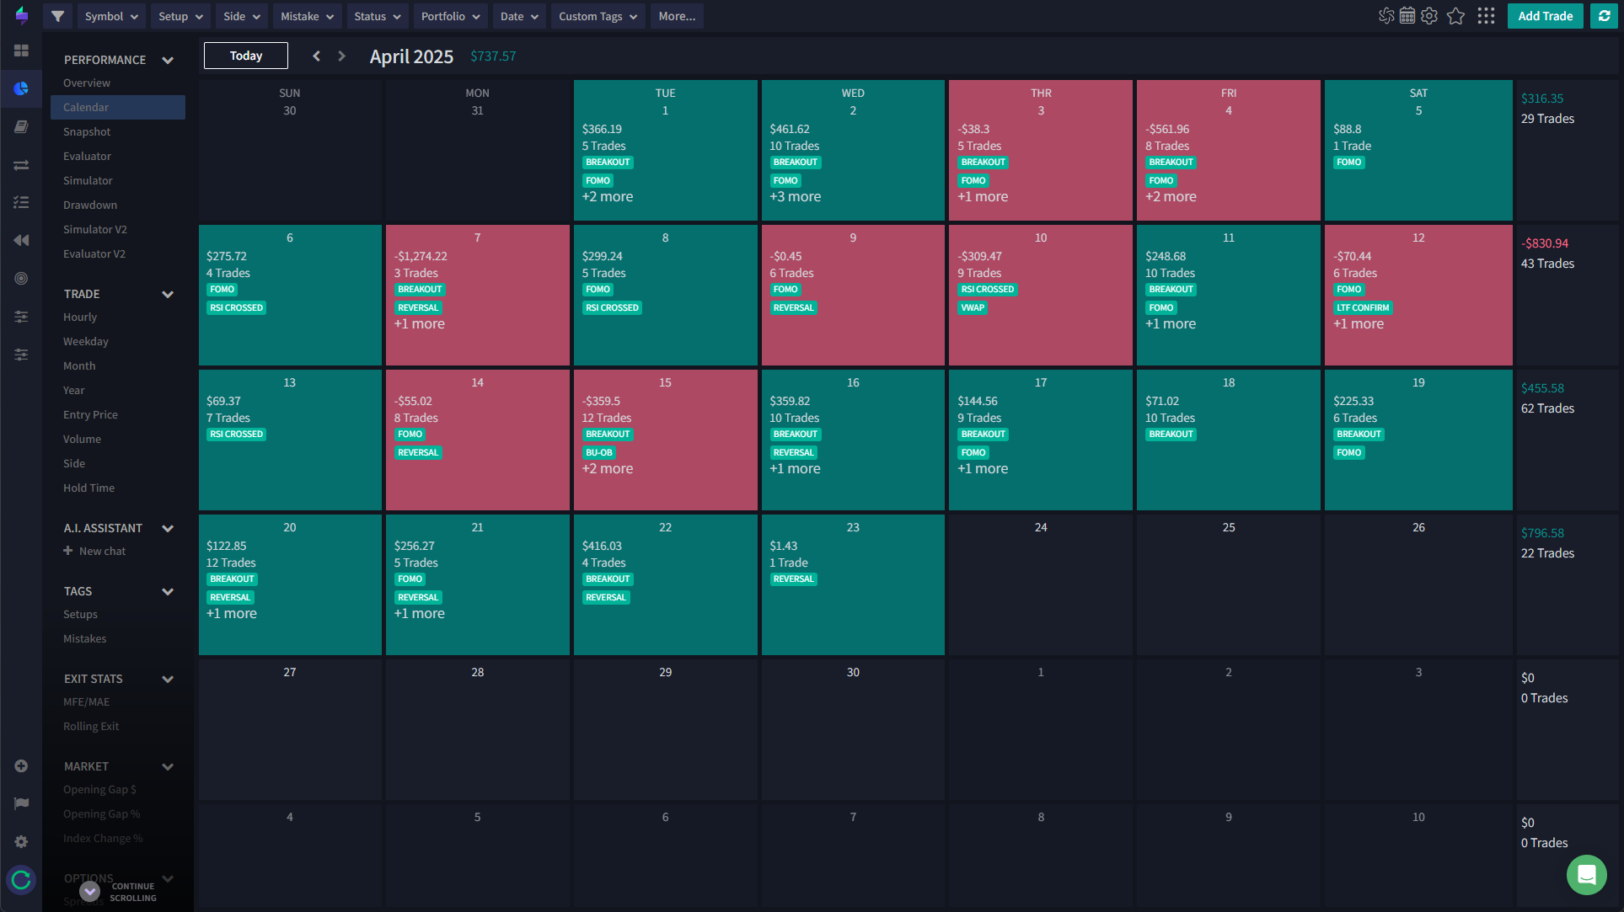Open the replay rewind icon in the sidebar
Image resolution: width=1624 pixels, height=912 pixels.
tap(21, 240)
